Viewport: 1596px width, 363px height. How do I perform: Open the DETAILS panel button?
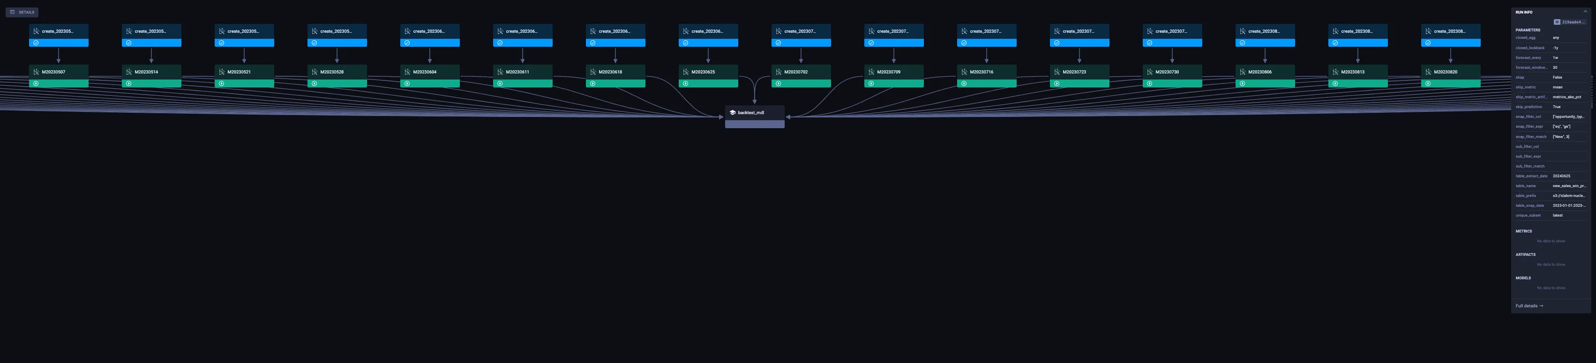point(22,12)
